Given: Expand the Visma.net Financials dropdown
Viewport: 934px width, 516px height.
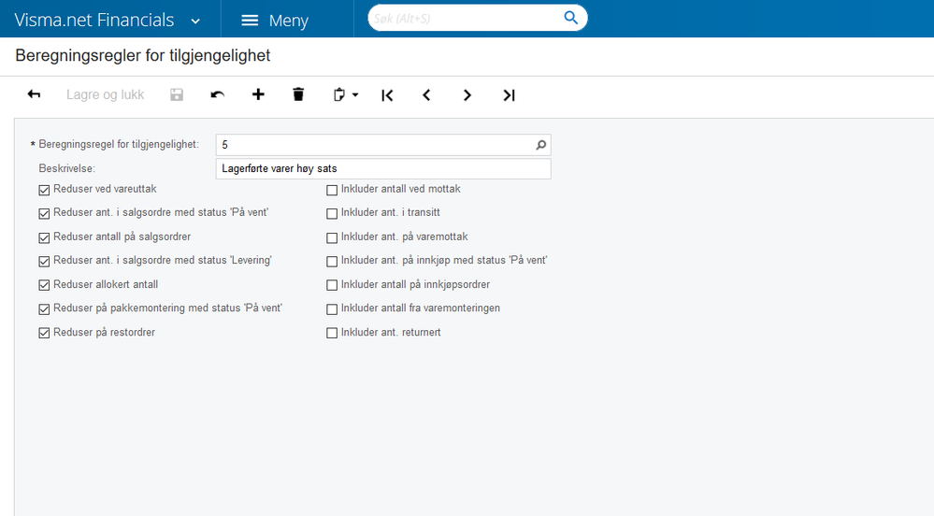Looking at the screenshot, I should point(195,21).
